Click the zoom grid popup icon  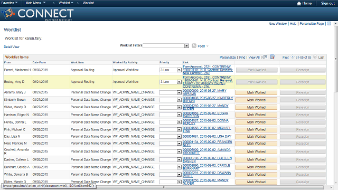(265, 57)
